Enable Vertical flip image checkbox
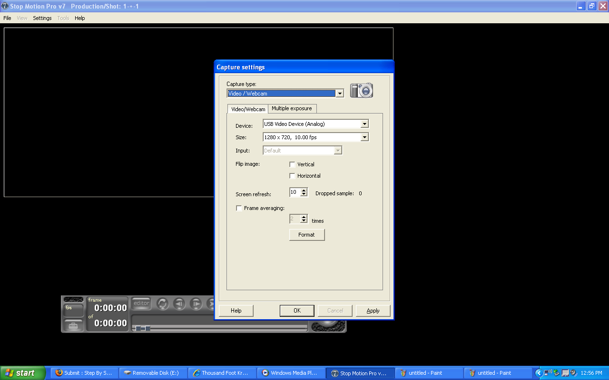This screenshot has width=609, height=380. click(292, 164)
